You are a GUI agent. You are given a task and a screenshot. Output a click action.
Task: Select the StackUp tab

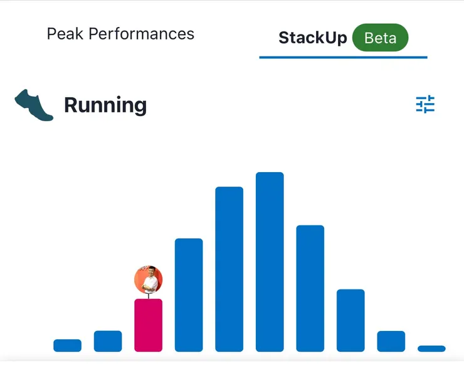[x=312, y=38]
